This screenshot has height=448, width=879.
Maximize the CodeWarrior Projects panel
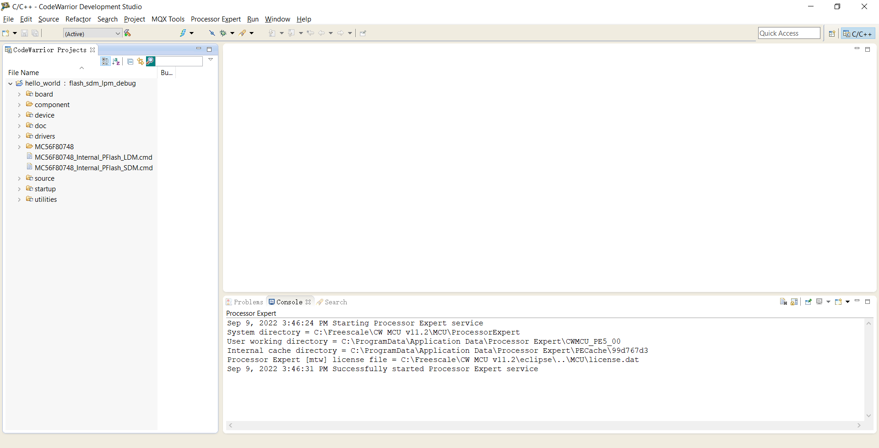point(209,49)
